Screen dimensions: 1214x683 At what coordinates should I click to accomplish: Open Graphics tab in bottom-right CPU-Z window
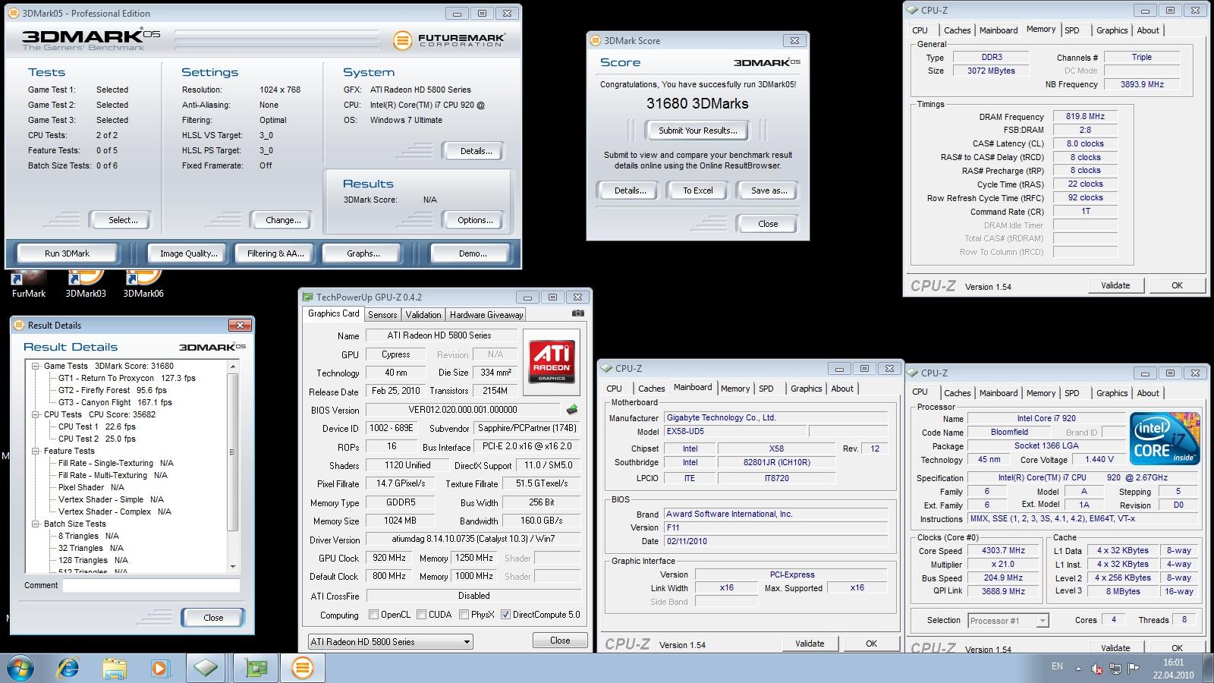tap(1112, 393)
